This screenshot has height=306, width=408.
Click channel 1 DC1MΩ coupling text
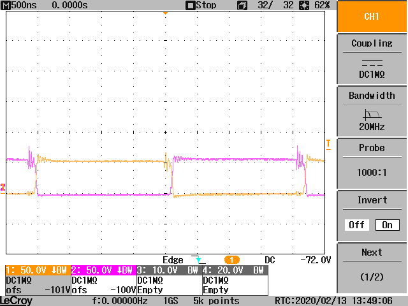click(x=18, y=280)
